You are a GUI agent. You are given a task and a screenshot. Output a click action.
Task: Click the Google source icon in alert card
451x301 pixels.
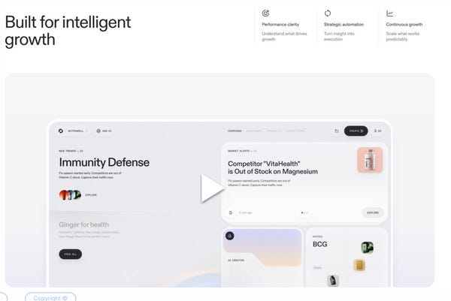tap(231, 213)
